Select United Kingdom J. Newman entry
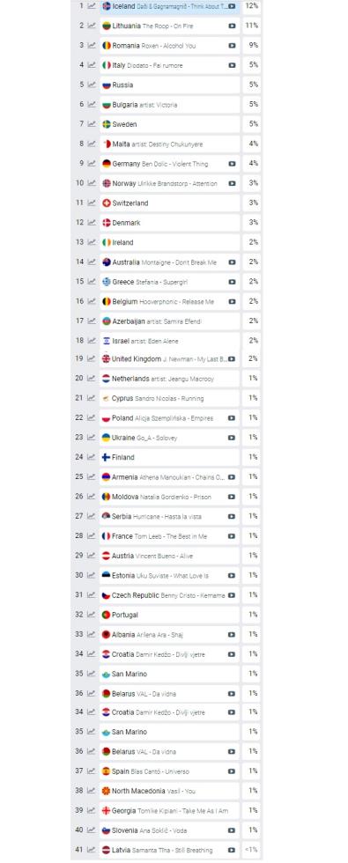Screen dimensions: 348x863 point(169,359)
